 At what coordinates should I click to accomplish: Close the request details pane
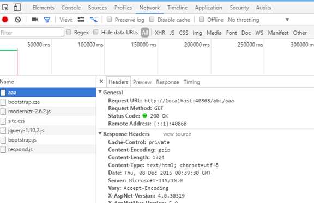(101, 82)
